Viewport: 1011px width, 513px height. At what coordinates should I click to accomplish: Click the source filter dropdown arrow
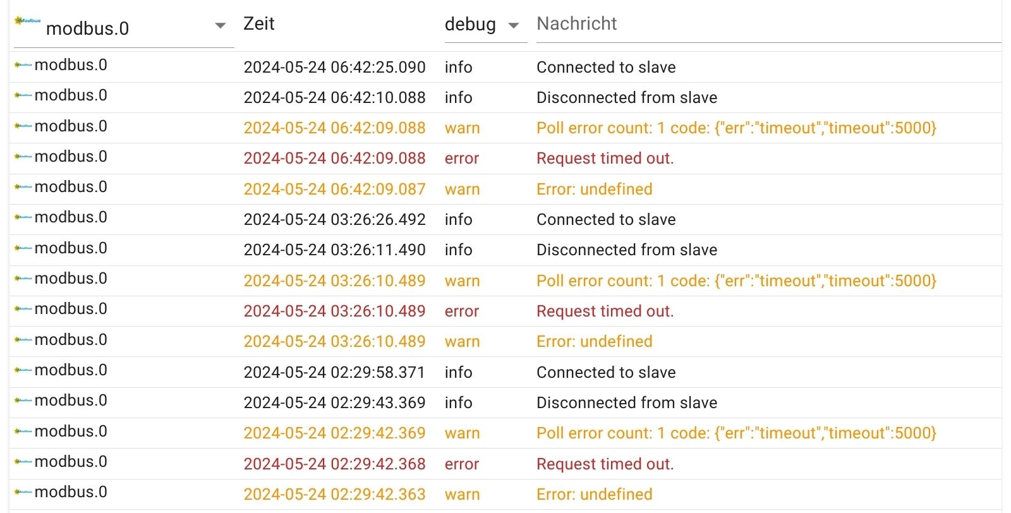click(221, 26)
